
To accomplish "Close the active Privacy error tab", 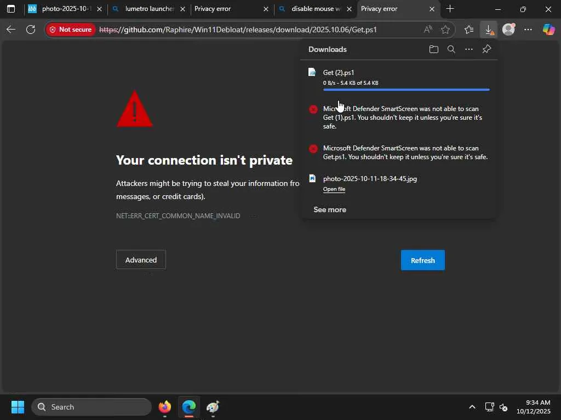I will pyautogui.click(x=432, y=9).
